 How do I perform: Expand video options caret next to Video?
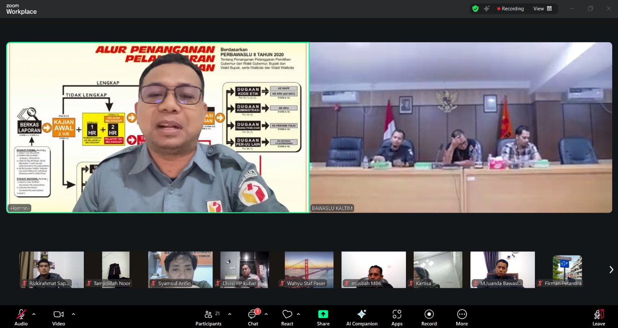tap(73, 314)
